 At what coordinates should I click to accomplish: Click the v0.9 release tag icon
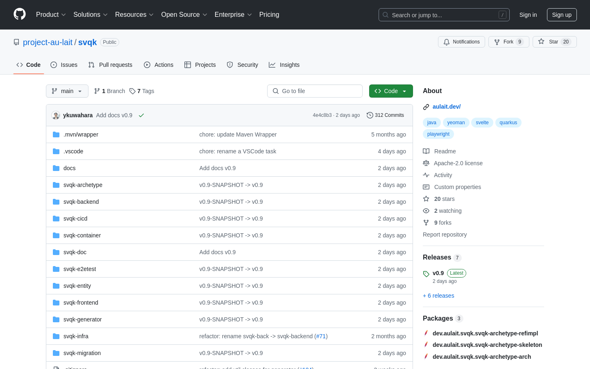[426, 274]
